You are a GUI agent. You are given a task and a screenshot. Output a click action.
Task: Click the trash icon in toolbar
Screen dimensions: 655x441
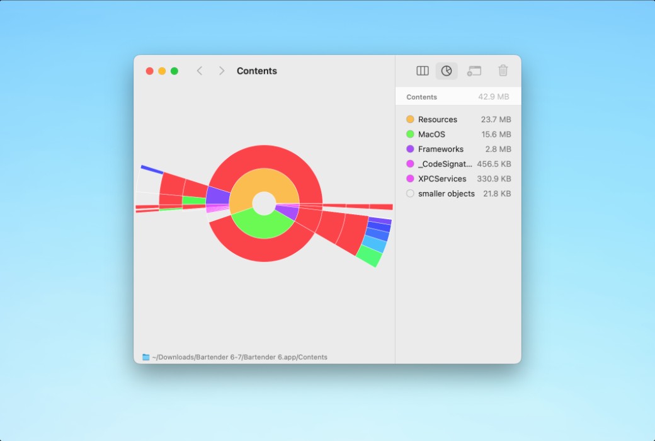pyautogui.click(x=503, y=71)
